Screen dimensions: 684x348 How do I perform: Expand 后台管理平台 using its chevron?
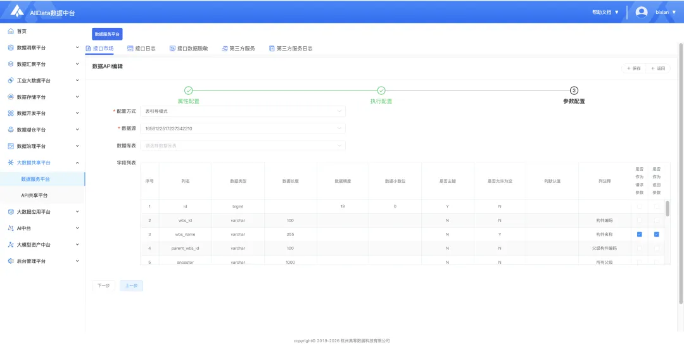77,261
